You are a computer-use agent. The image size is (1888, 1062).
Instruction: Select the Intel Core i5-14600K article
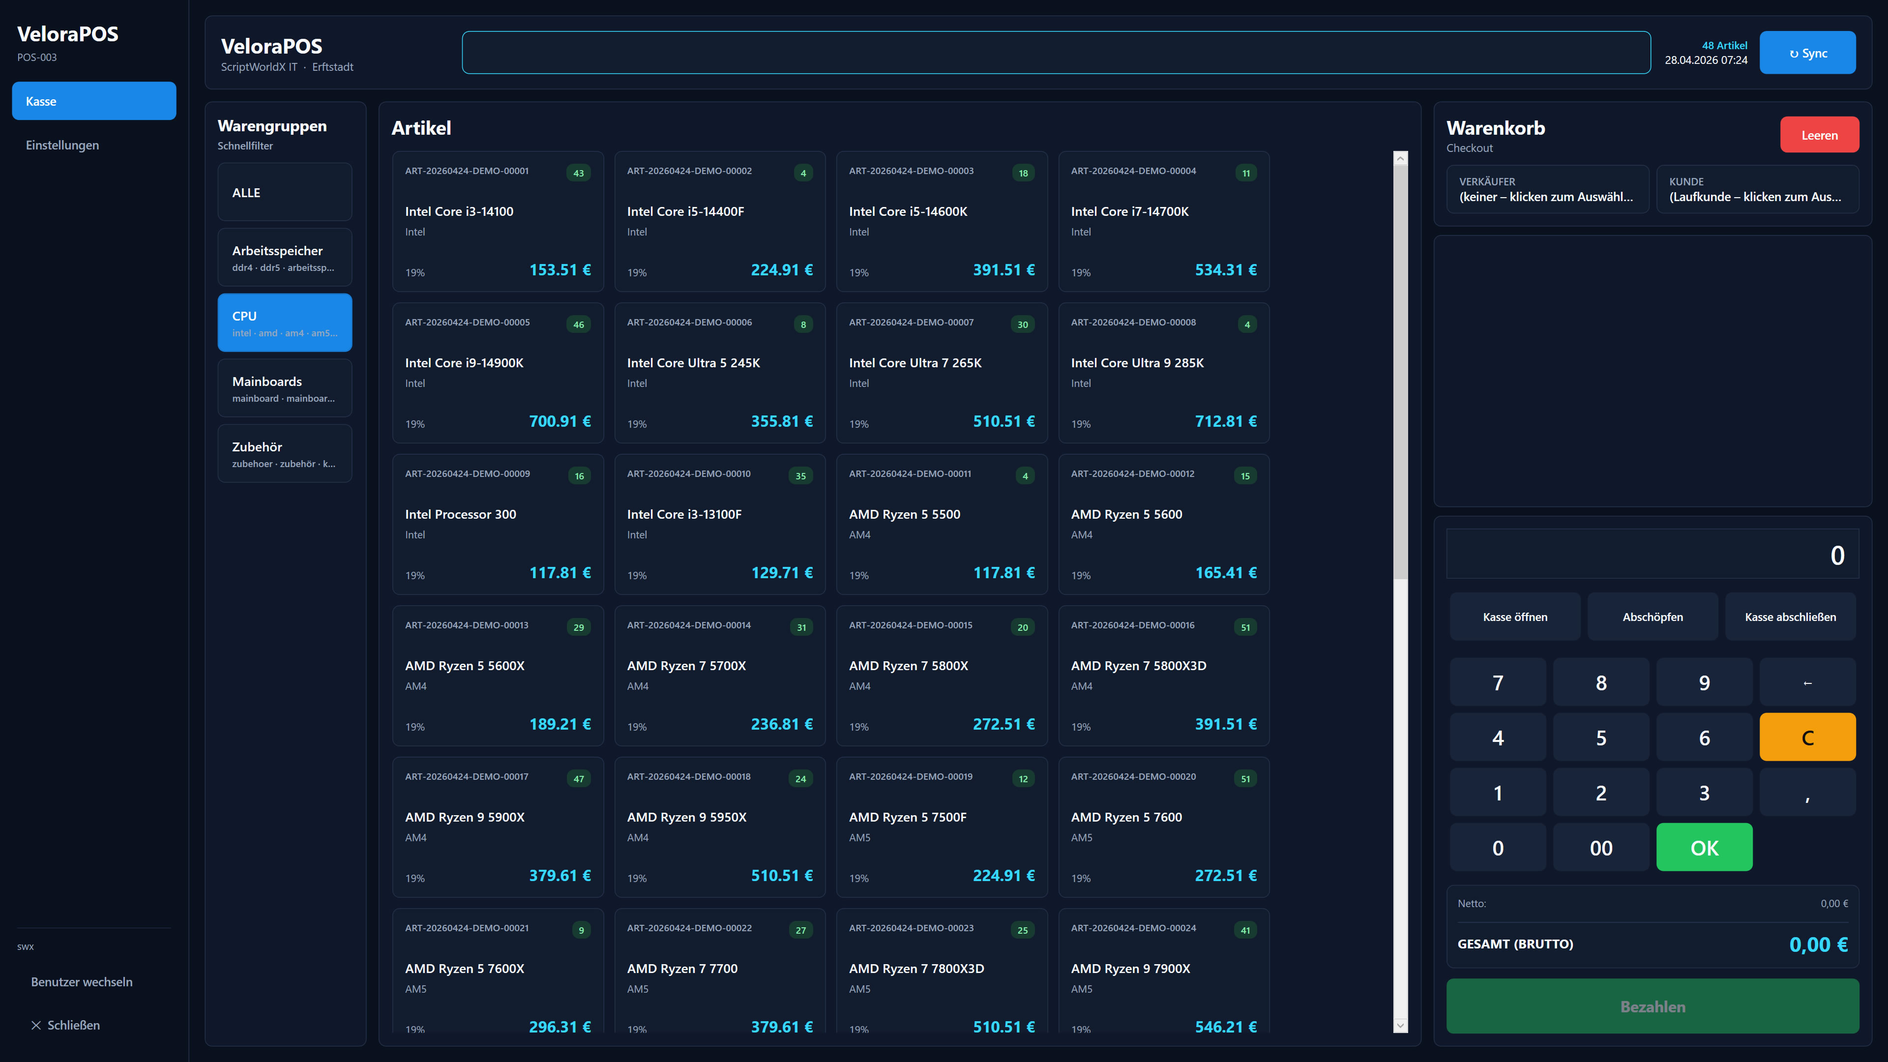coord(942,221)
